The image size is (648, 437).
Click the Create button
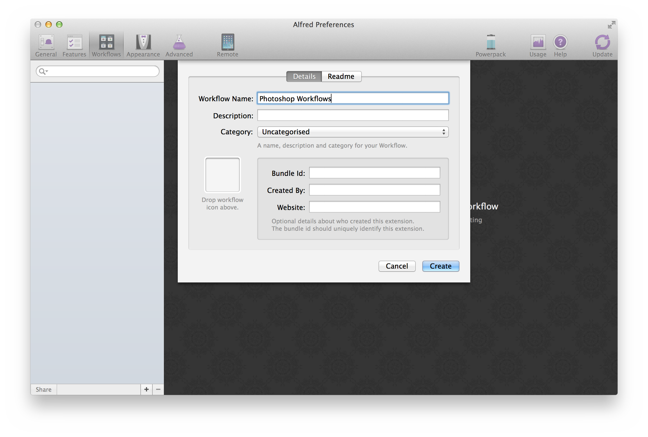click(441, 266)
